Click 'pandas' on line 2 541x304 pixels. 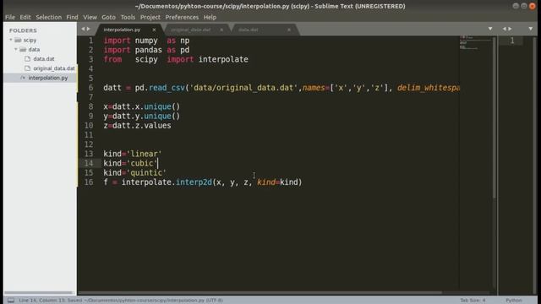(x=149, y=50)
